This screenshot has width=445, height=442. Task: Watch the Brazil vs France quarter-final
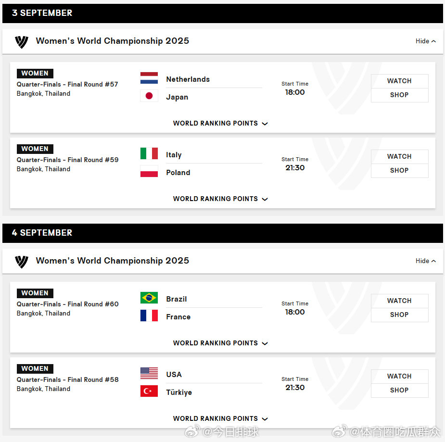click(400, 301)
